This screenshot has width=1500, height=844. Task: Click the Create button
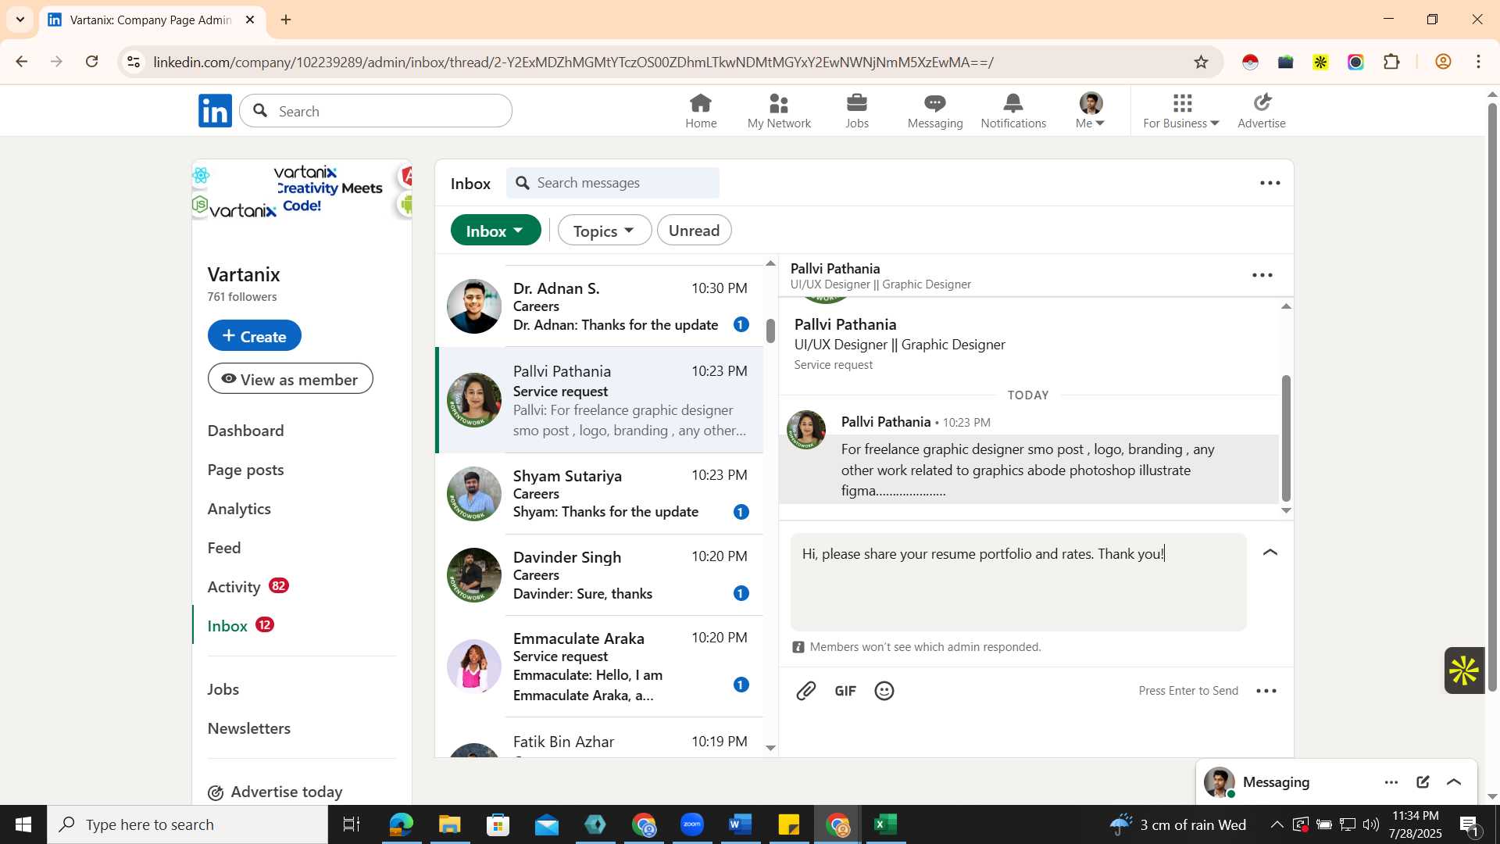[x=254, y=335]
